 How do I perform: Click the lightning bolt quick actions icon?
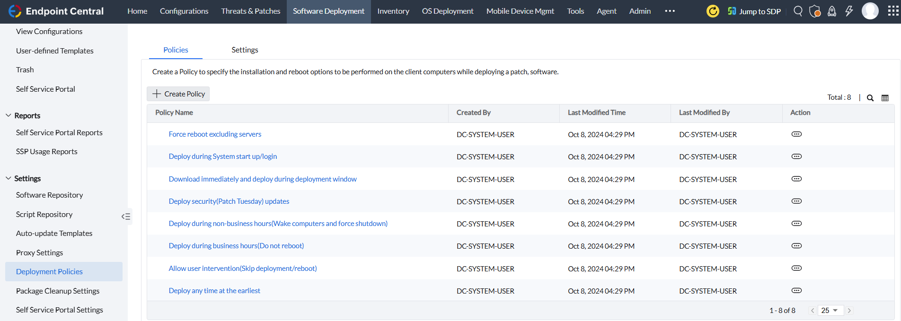(x=849, y=11)
